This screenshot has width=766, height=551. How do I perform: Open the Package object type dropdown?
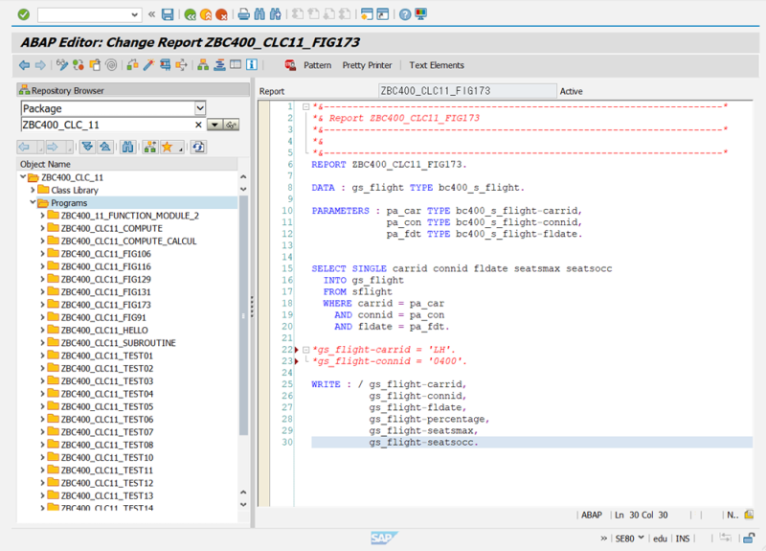(200, 108)
